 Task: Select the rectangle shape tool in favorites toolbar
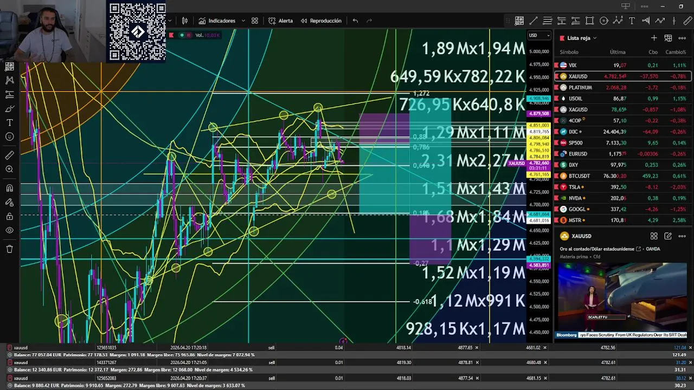click(590, 21)
